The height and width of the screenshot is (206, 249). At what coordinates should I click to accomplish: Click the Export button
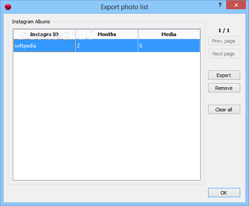click(x=224, y=75)
